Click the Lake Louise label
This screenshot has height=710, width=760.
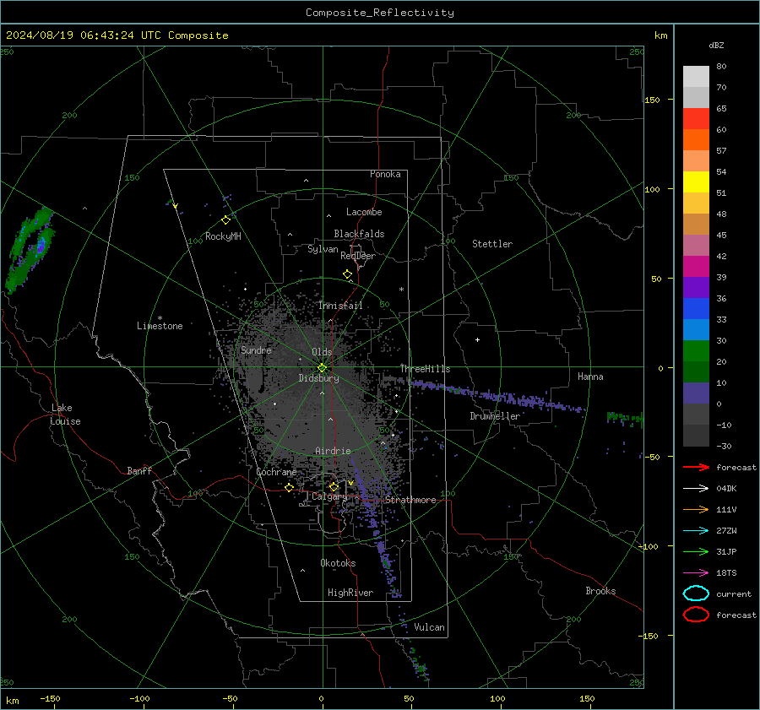pyautogui.click(x=65, y=415)
